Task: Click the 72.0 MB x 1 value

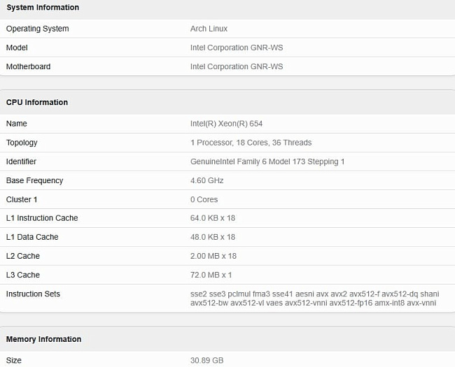Action: pyautogui.click(x=211, y=275)
